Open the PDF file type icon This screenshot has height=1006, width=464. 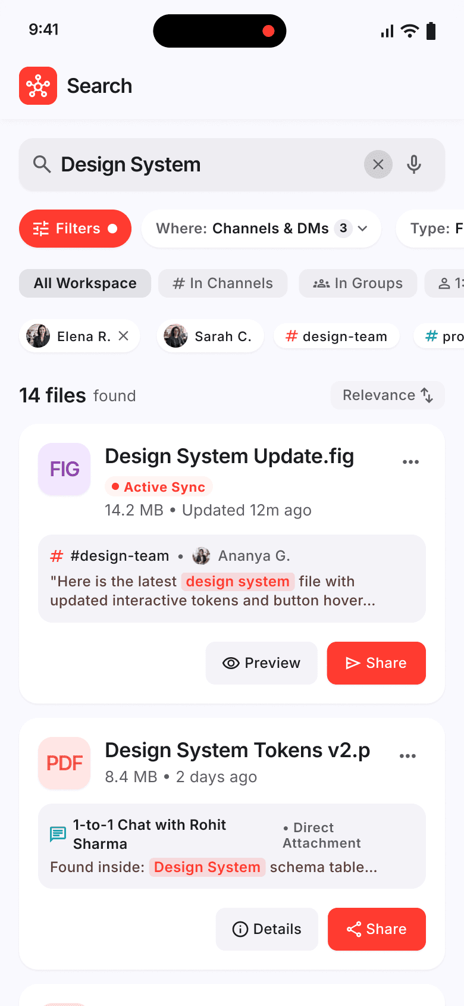(64, 763)
